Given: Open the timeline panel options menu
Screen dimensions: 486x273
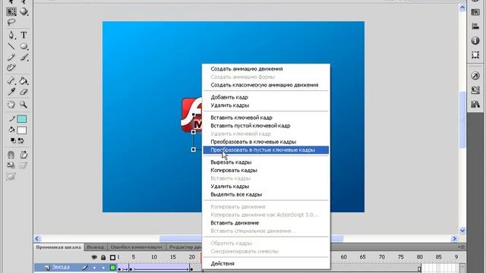Looking at the screenshot, I should pos(462,247).
